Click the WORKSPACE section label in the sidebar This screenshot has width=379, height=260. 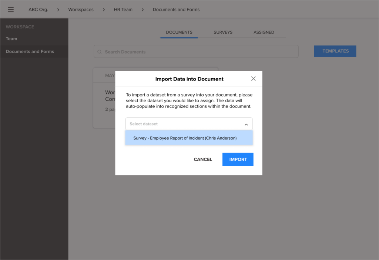coord(19,27)
